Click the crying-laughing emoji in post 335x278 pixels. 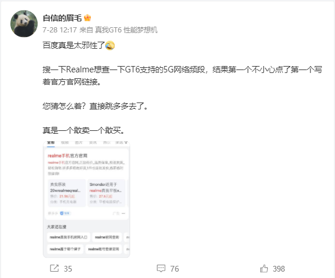[x=110, y=45]
